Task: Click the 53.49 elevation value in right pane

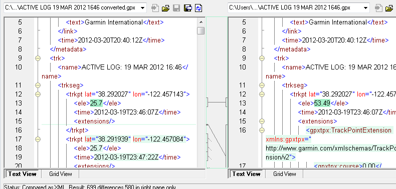Action: [x=322, y=103]
